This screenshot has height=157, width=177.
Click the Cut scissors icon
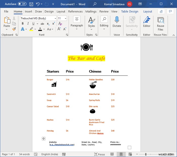(x=14, y=18)
